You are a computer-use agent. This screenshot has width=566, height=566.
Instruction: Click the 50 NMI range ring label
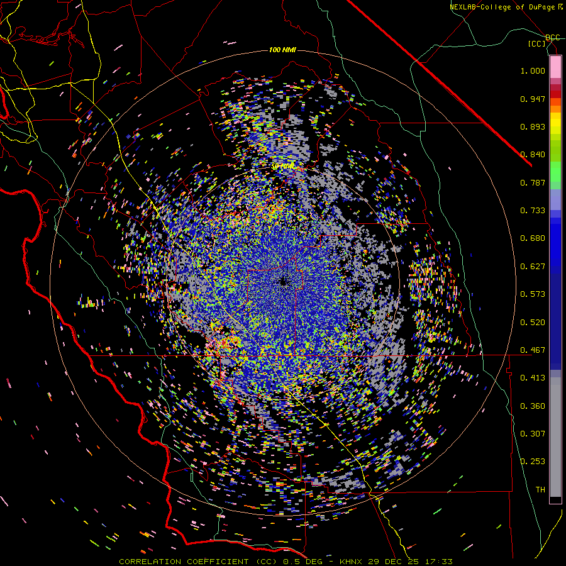282,167
